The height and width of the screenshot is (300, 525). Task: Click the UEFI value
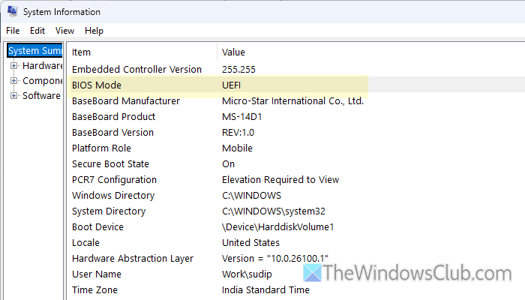[231, 85]
